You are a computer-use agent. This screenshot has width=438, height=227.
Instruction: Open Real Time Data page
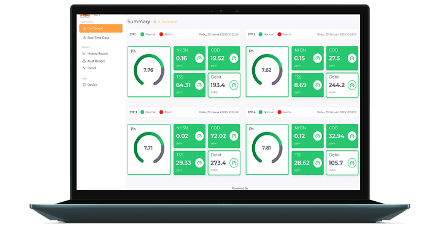pos(96,37)
